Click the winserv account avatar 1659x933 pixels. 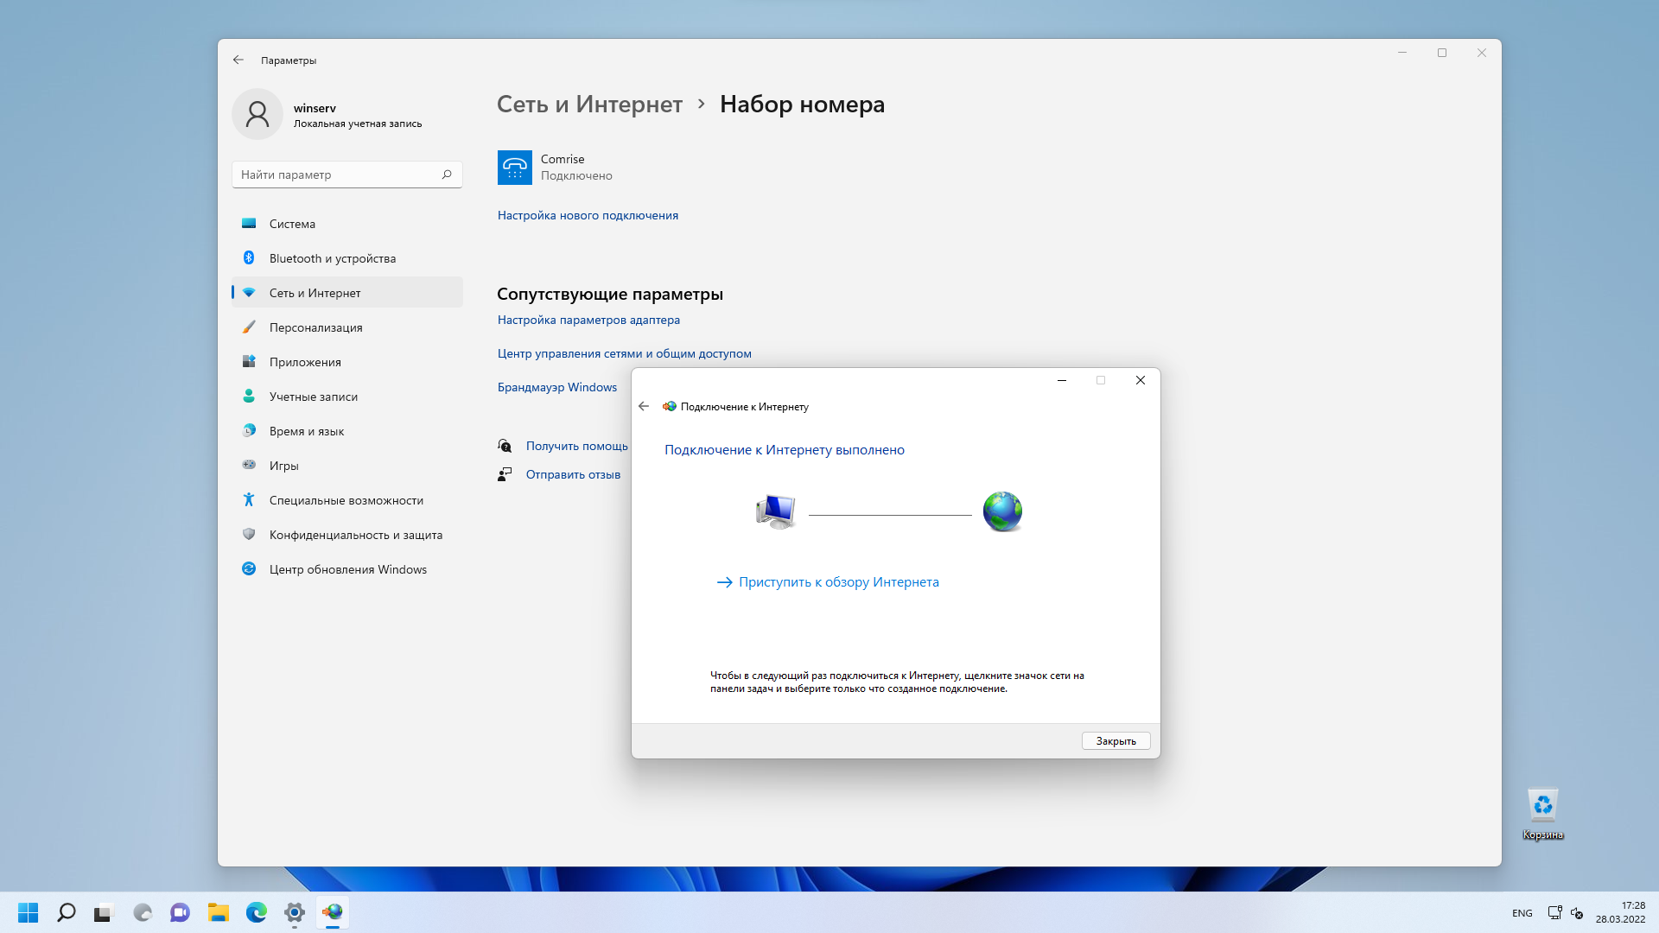click(257, 113)
